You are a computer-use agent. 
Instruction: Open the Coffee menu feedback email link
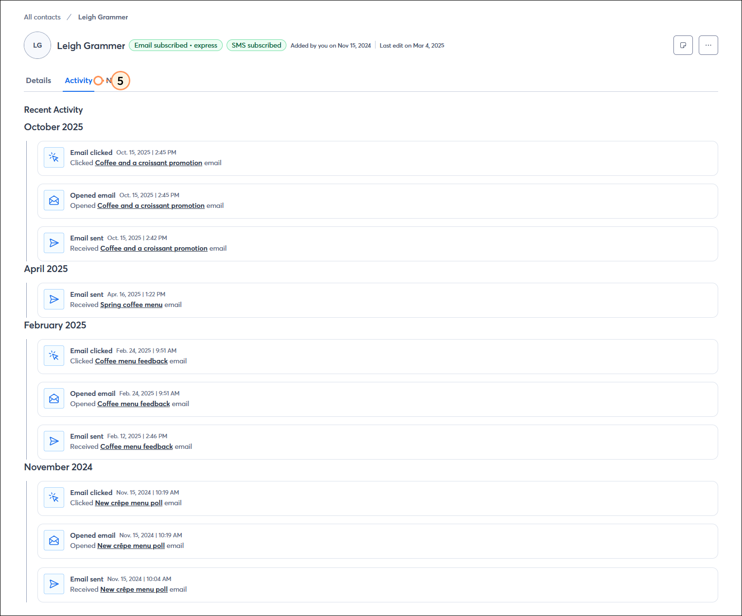(131, 361)
